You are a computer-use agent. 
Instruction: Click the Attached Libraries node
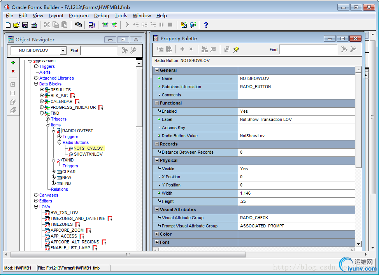pyautogui.click(x=56, y=78)
